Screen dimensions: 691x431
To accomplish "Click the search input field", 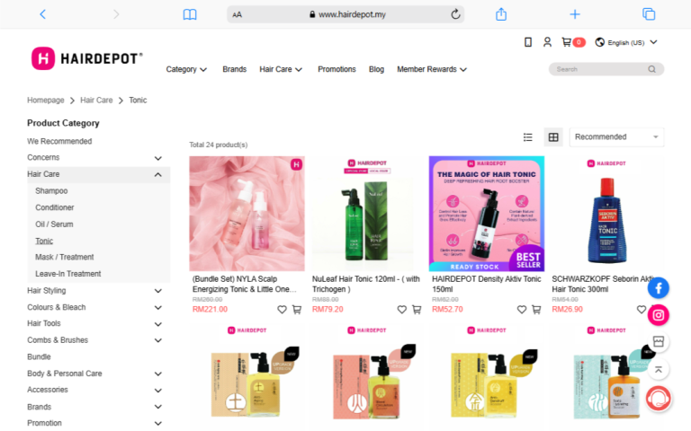I will (598, 69).
